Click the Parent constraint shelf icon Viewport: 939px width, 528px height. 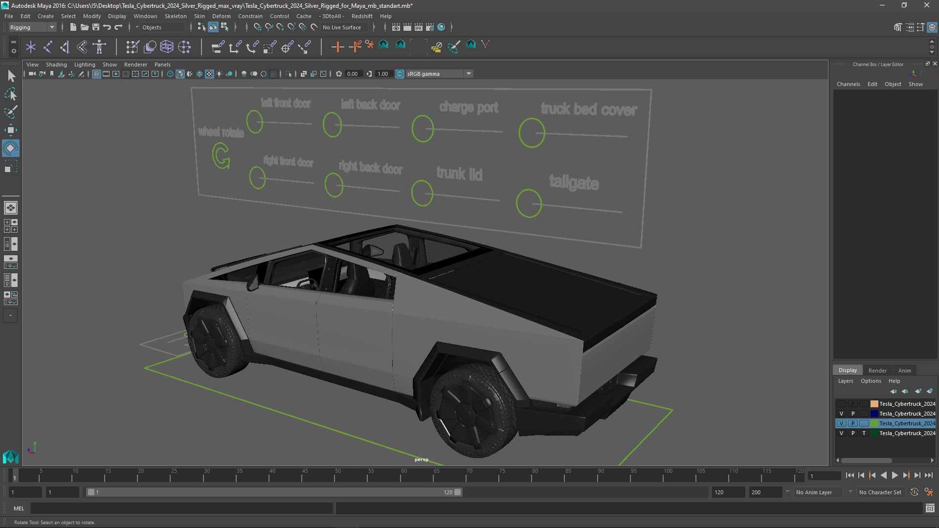(218, 47)
